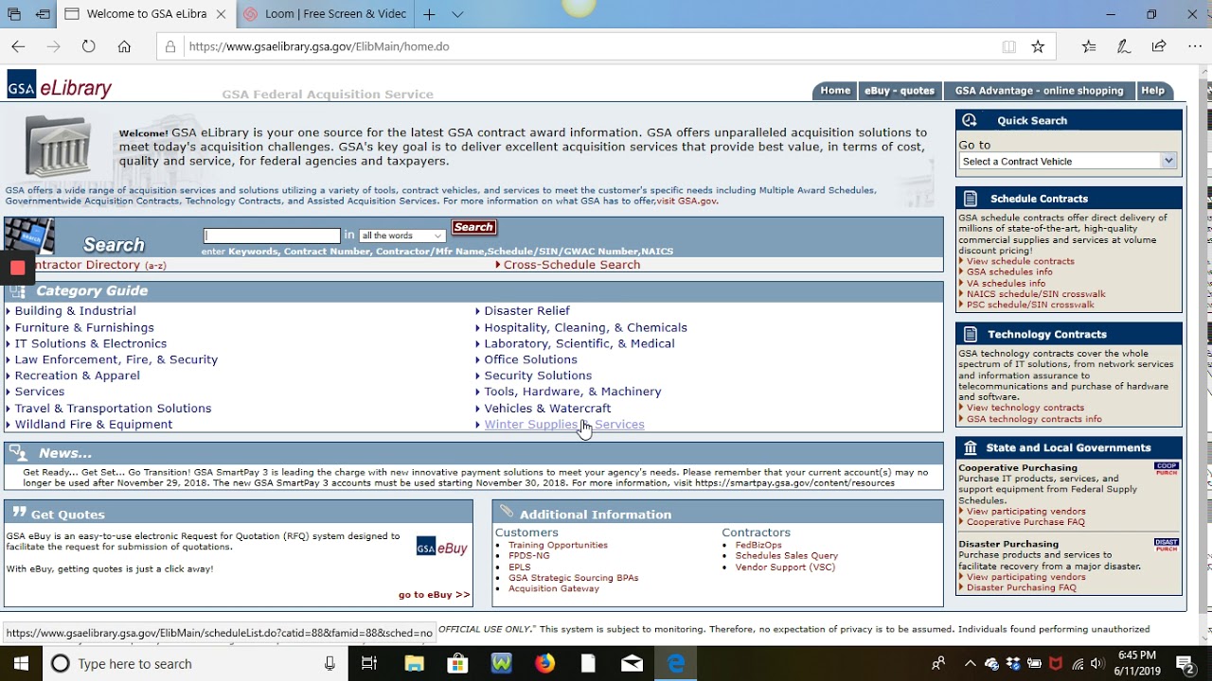Screen dimensions: 1212x681
Task: Open NAICS schedule/SIN crosswalk link
Action: (x=1036, y=294)
